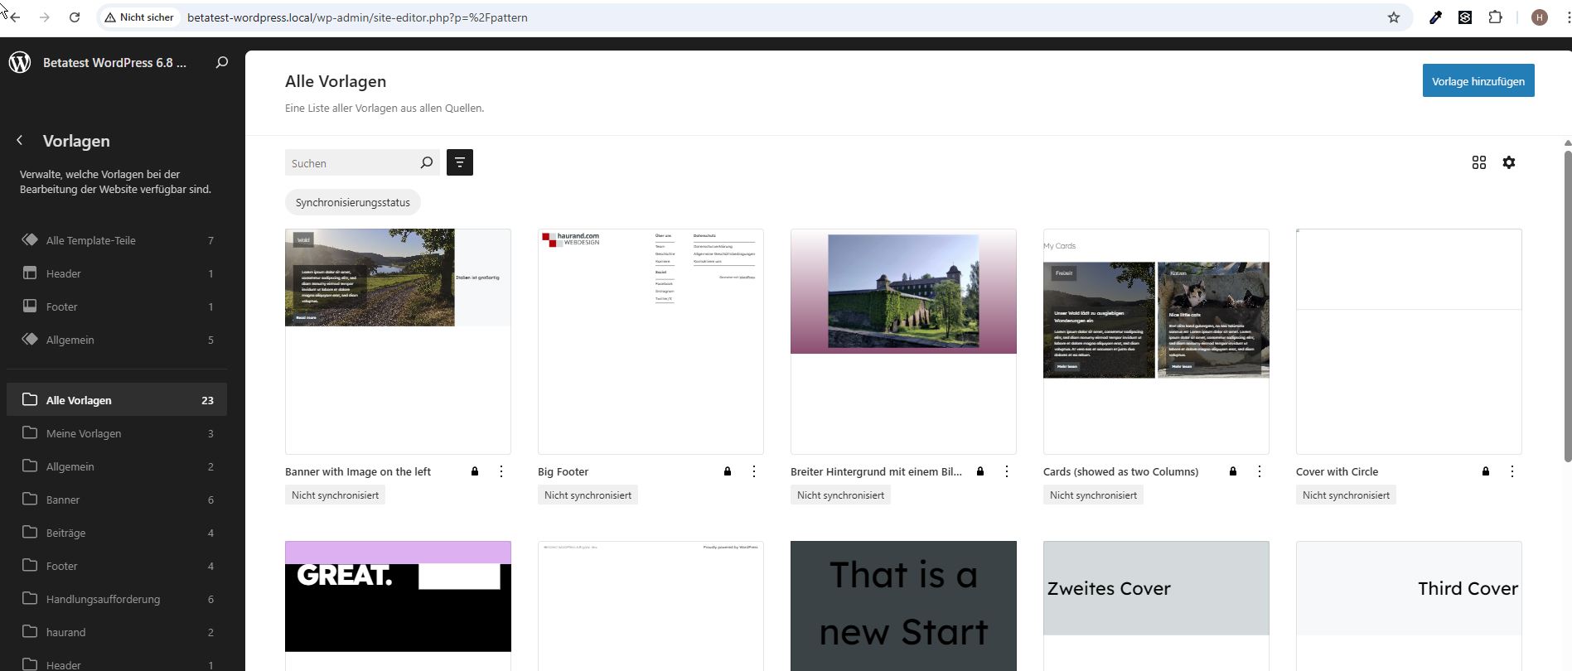Image resolution: width=1572 pixels, height=671 pixels.
Task: Open the Big Footer pattern title
Action: (x=564, y=471)
